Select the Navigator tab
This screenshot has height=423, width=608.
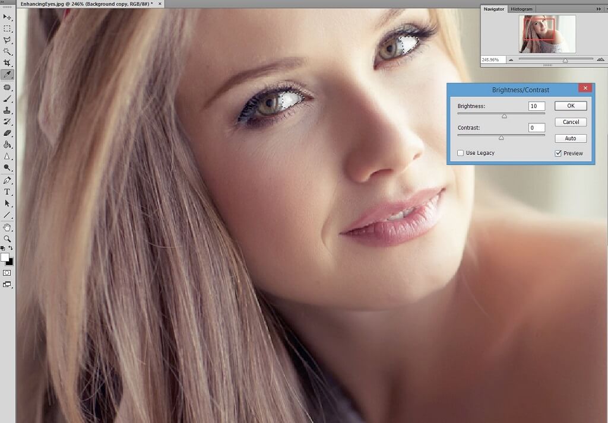tap(493, 9)
